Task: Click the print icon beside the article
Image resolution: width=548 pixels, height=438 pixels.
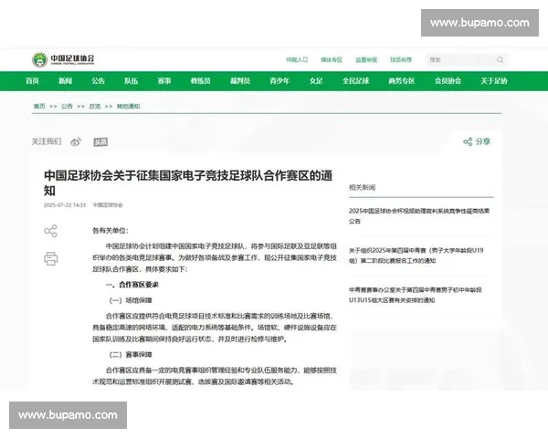Action: (x=50, y=259)
